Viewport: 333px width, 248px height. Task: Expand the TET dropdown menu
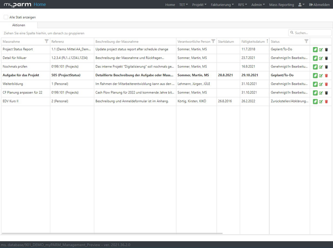click(183, 5)
